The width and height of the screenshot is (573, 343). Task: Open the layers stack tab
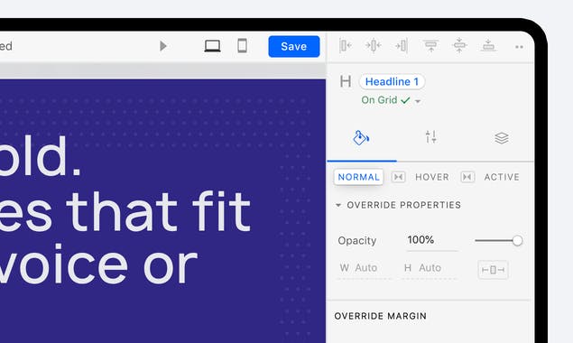(502, 138)
